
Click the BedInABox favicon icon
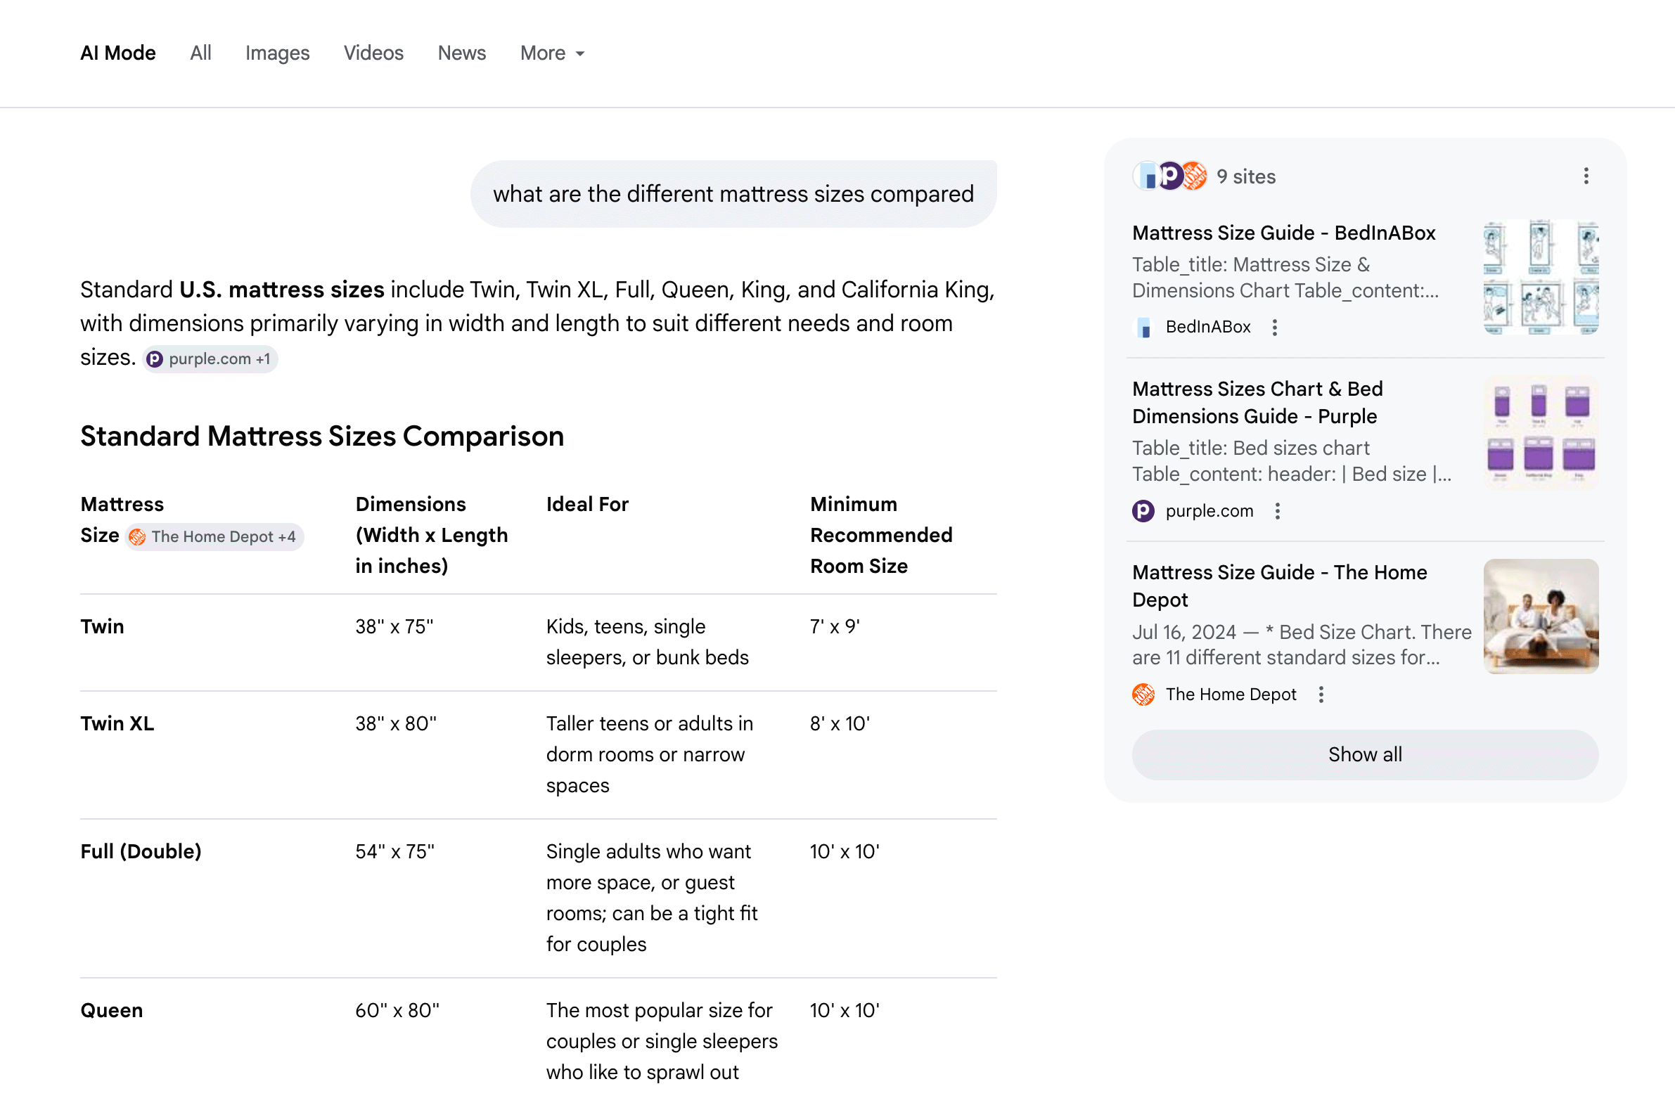[x=1143, y=327]
